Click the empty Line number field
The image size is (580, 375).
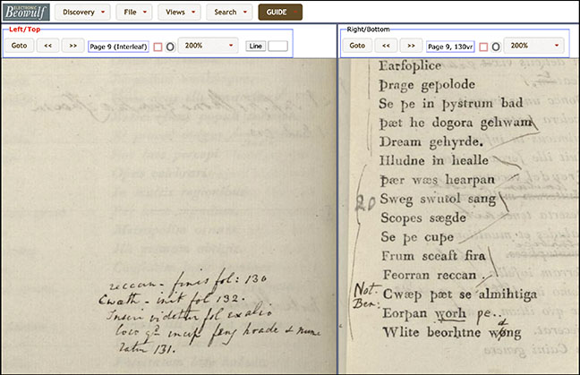[277, 46]
